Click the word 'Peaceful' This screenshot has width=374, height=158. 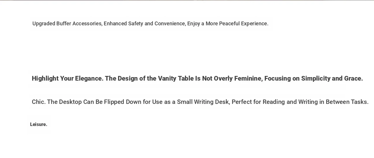[x=229, y=24]
